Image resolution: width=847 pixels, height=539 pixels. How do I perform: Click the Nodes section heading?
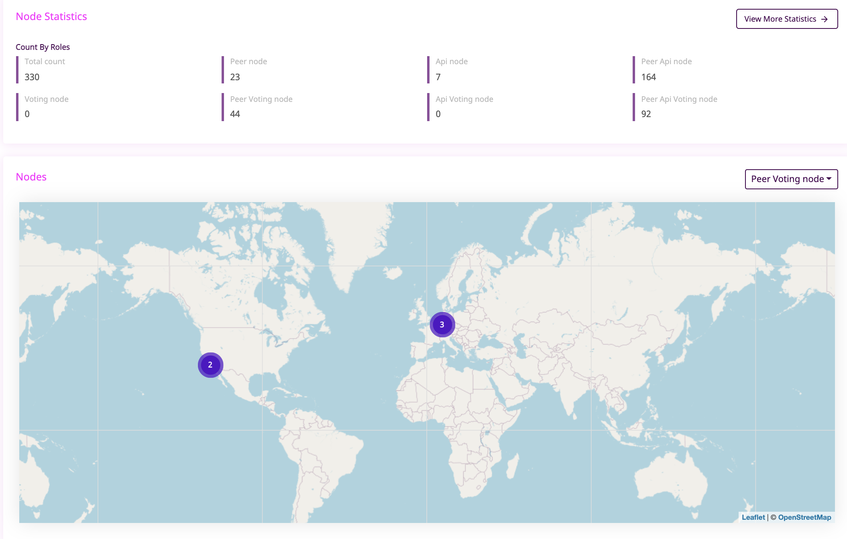pos(31,176)
